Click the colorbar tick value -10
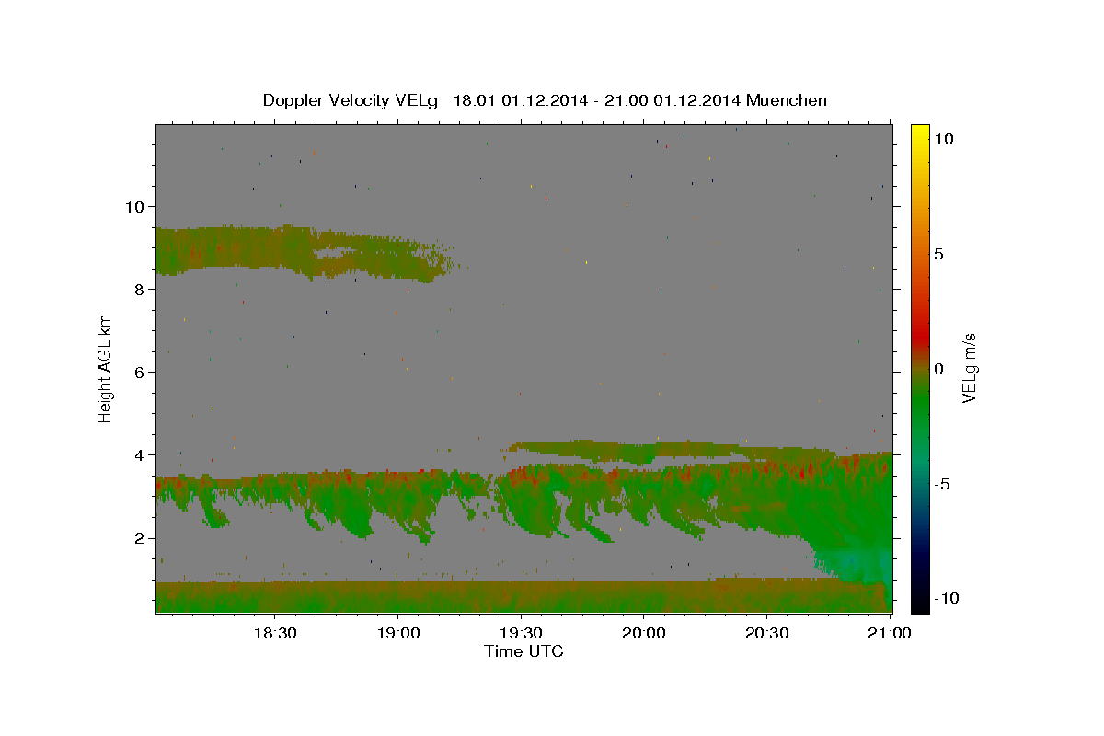This screenshot has height=736, width=1104. tap(946, 598)
